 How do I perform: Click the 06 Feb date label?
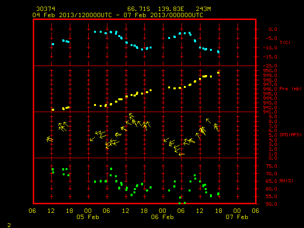click(162, 217)
